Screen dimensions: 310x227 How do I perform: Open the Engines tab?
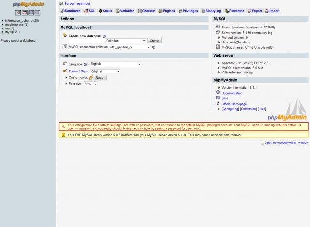point(167,11)
